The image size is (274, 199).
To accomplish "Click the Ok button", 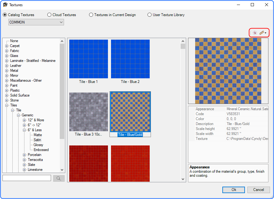I will click(x=233, y=190).
